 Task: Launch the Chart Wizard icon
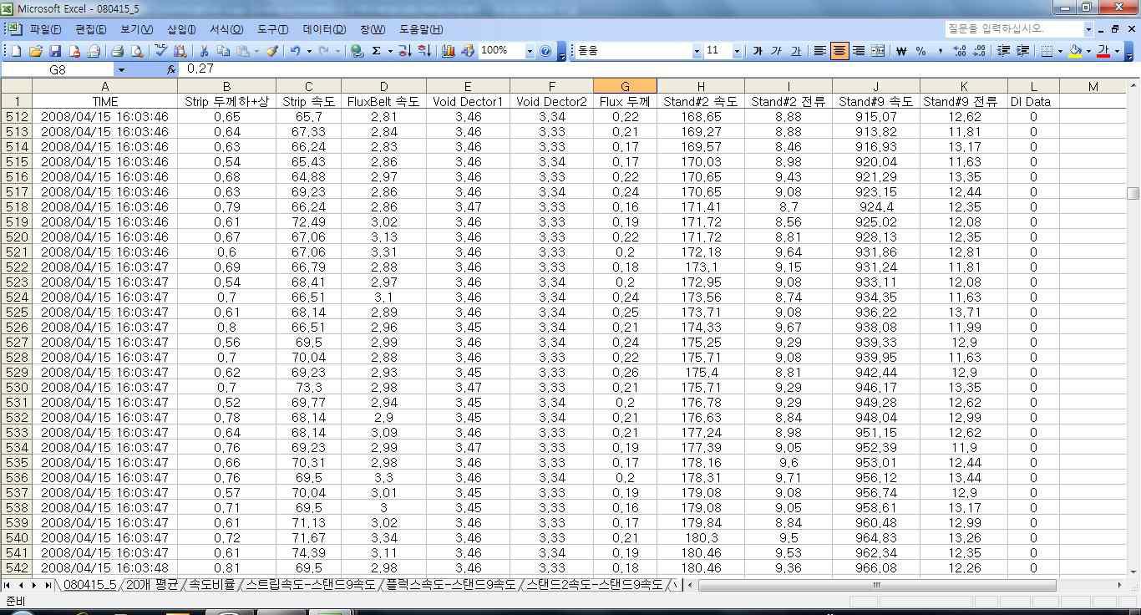(x=449, y=51)
